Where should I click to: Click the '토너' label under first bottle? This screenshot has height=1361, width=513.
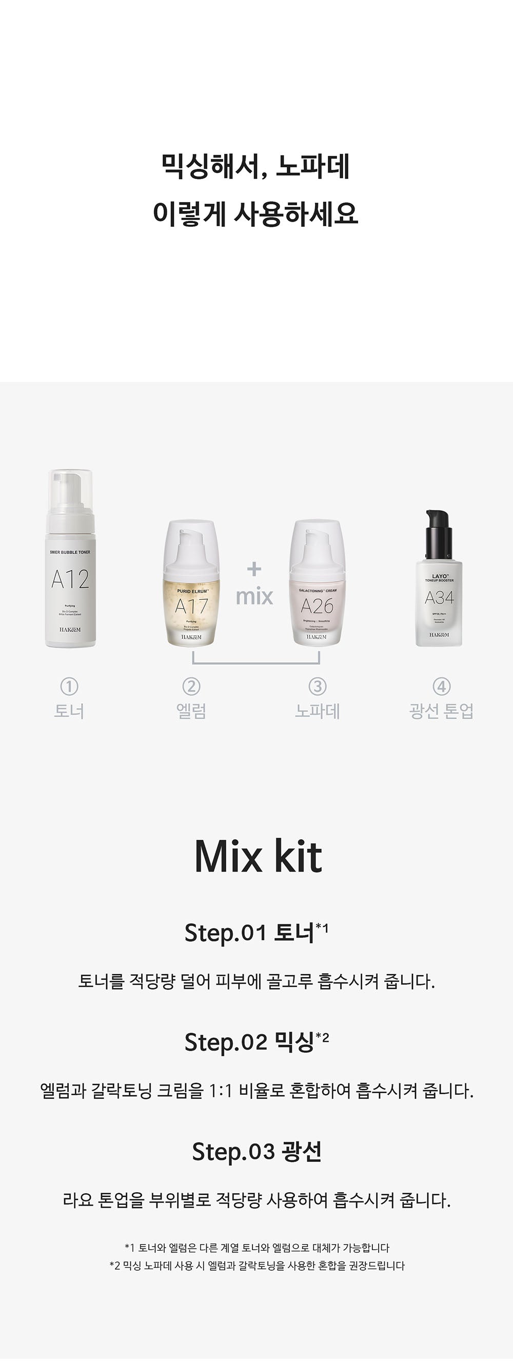tap(69, 711)
